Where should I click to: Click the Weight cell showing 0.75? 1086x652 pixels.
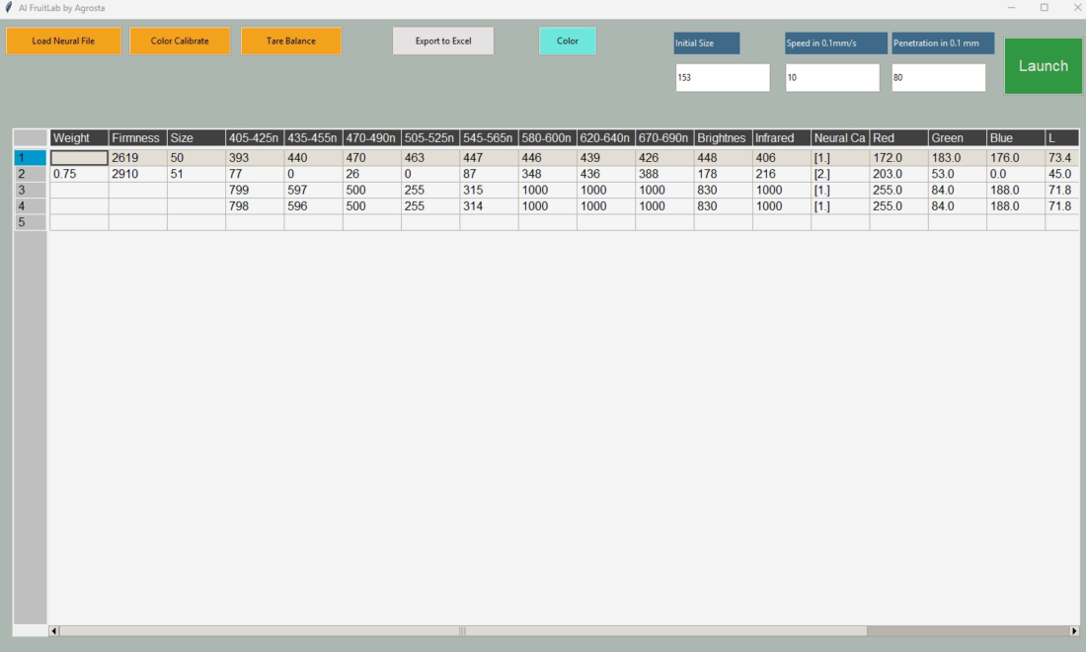pyautogui.click(x=79, y=174)
